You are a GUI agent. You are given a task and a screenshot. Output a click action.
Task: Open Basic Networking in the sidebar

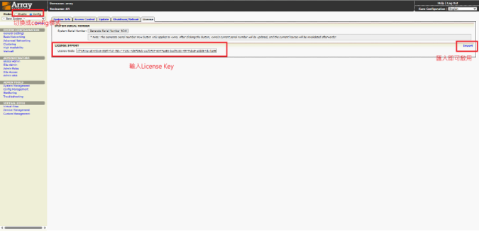click(x=14, y=37)
